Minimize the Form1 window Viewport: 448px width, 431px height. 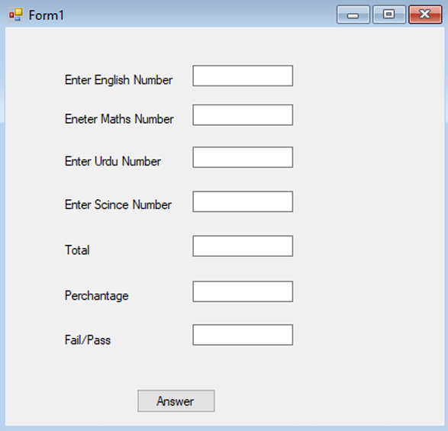pos(353,14)
